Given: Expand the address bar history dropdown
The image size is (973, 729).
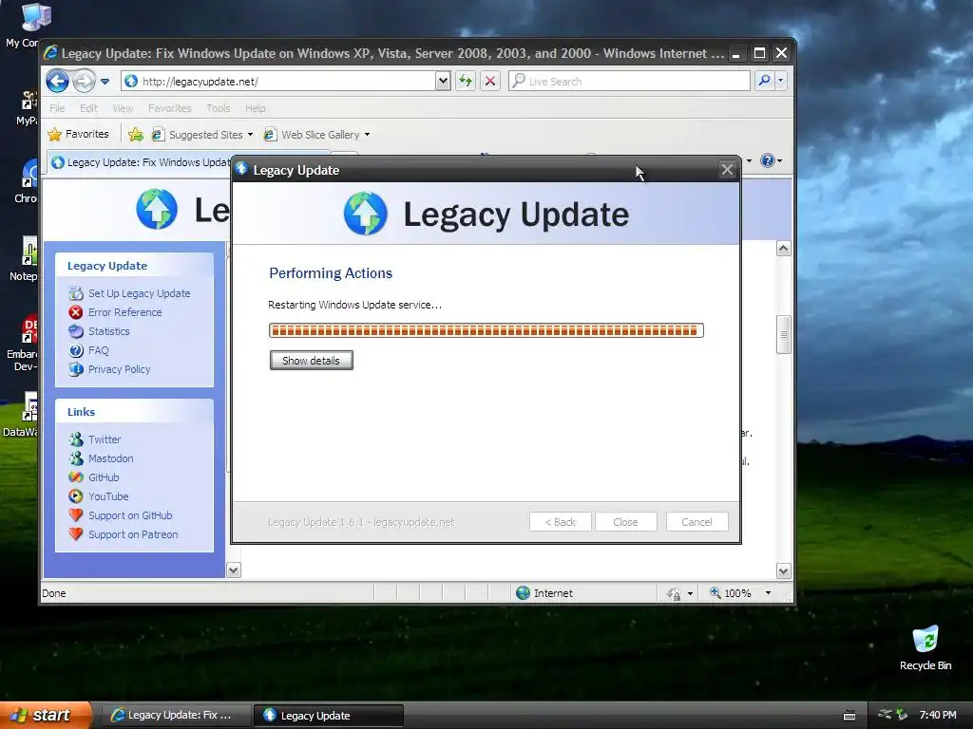Looking at the screenshot, I should [443, 82].
